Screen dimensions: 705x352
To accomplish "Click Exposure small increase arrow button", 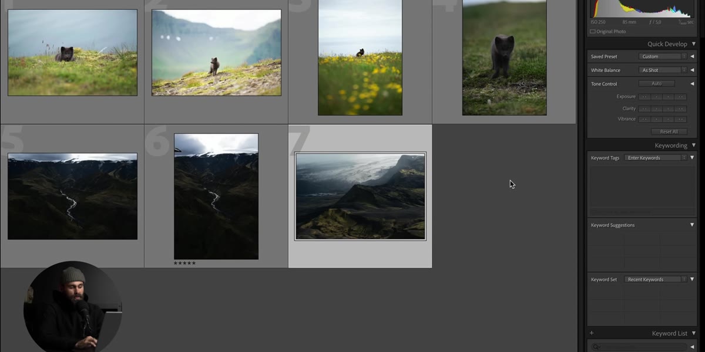I will coord(669,97).
